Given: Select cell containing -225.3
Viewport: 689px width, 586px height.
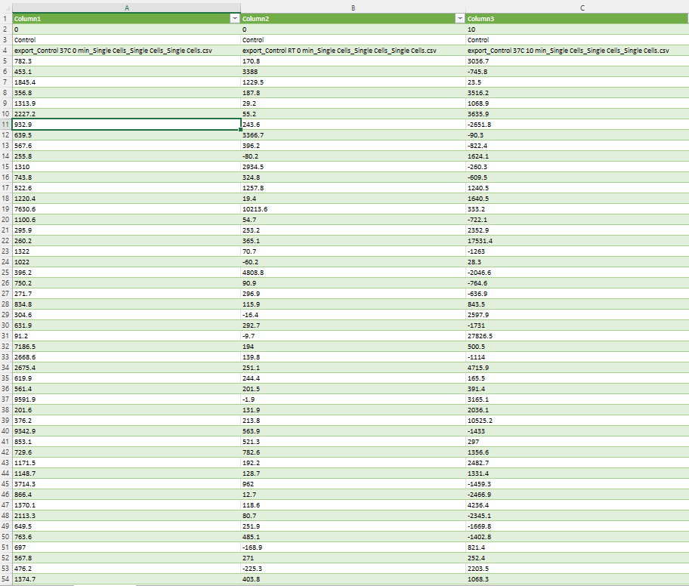Looking at the screenshot, I should (x=353, y=569).
